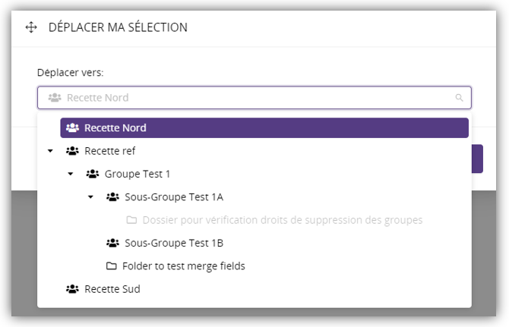Click the Sous-Groupe Test 1A group icon
This screenshot has width=509, height=327.
point(112,197)
